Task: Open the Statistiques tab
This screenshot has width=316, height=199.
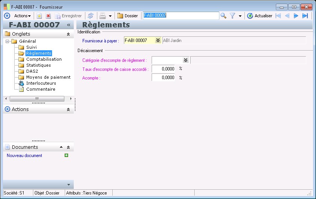Action: pos(38,65)
